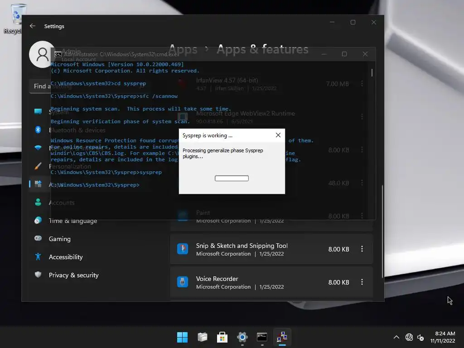
Task: Click the Settings window vertical scrollbar
Action: pyautogui.click(x=382, y=231)
